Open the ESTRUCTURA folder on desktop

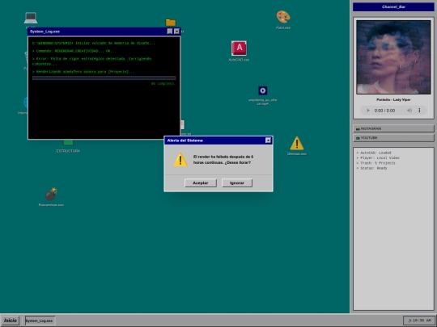(68, 142)
